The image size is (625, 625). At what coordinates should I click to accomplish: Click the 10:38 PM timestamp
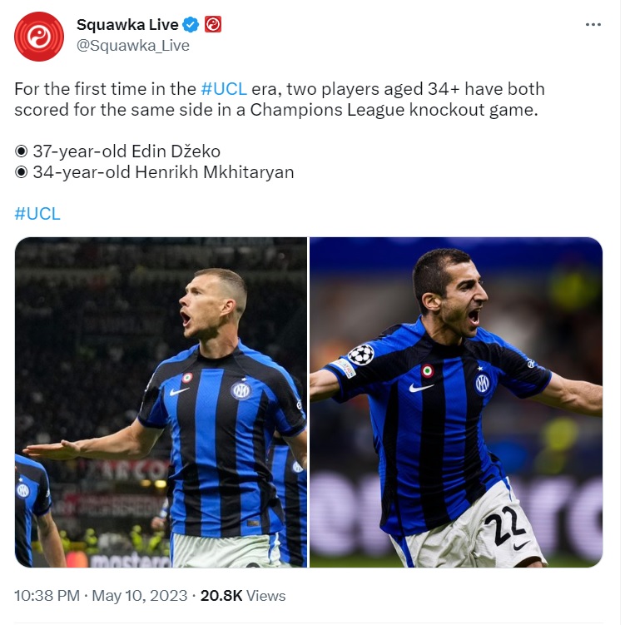click(x=47, y=596)
